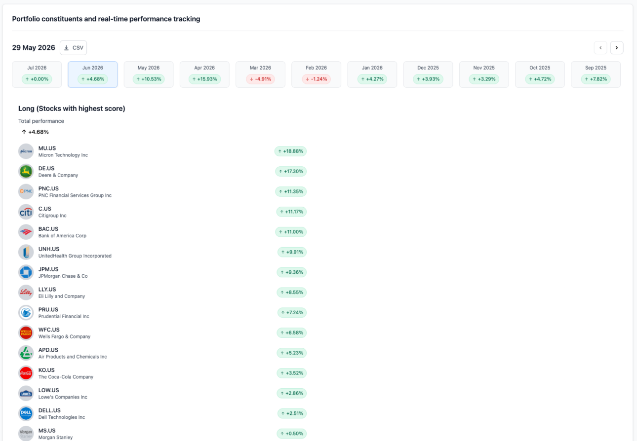637x441 pixels.
Task: Click the Dell Technologies logo icon
Action: tap(26, 413)
